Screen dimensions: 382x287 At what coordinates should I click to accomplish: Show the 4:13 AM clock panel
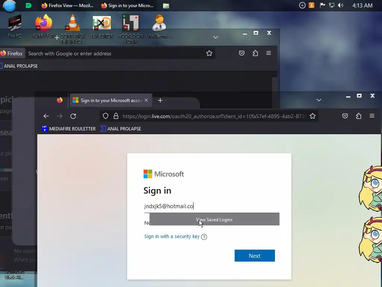tap(362, 6)
